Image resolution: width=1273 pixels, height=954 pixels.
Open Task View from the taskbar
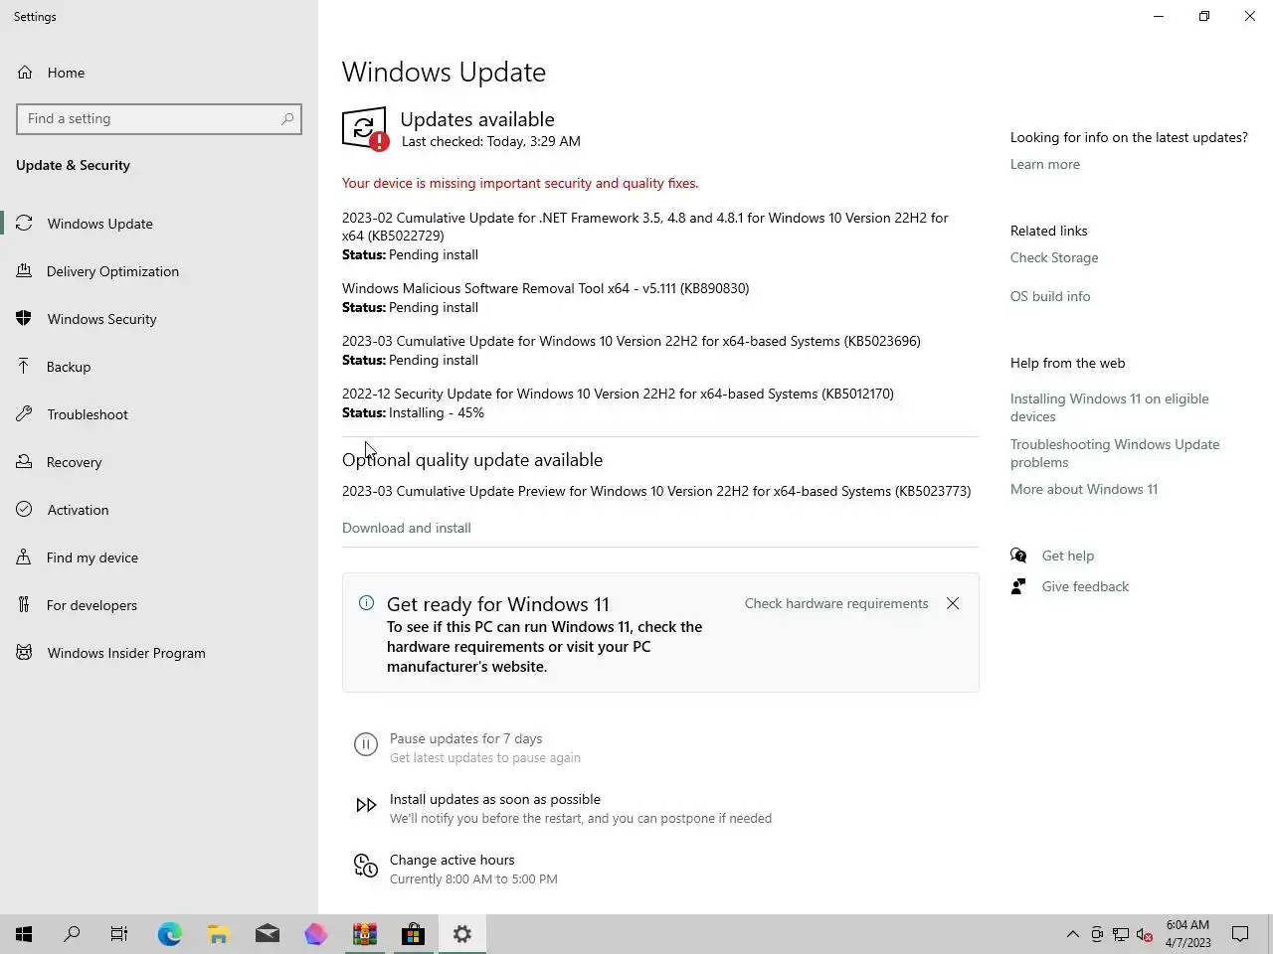point(119,934)
